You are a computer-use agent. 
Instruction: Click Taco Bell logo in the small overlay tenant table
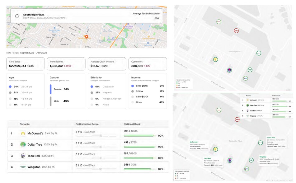pyautogui.click(x=247, y=111)
